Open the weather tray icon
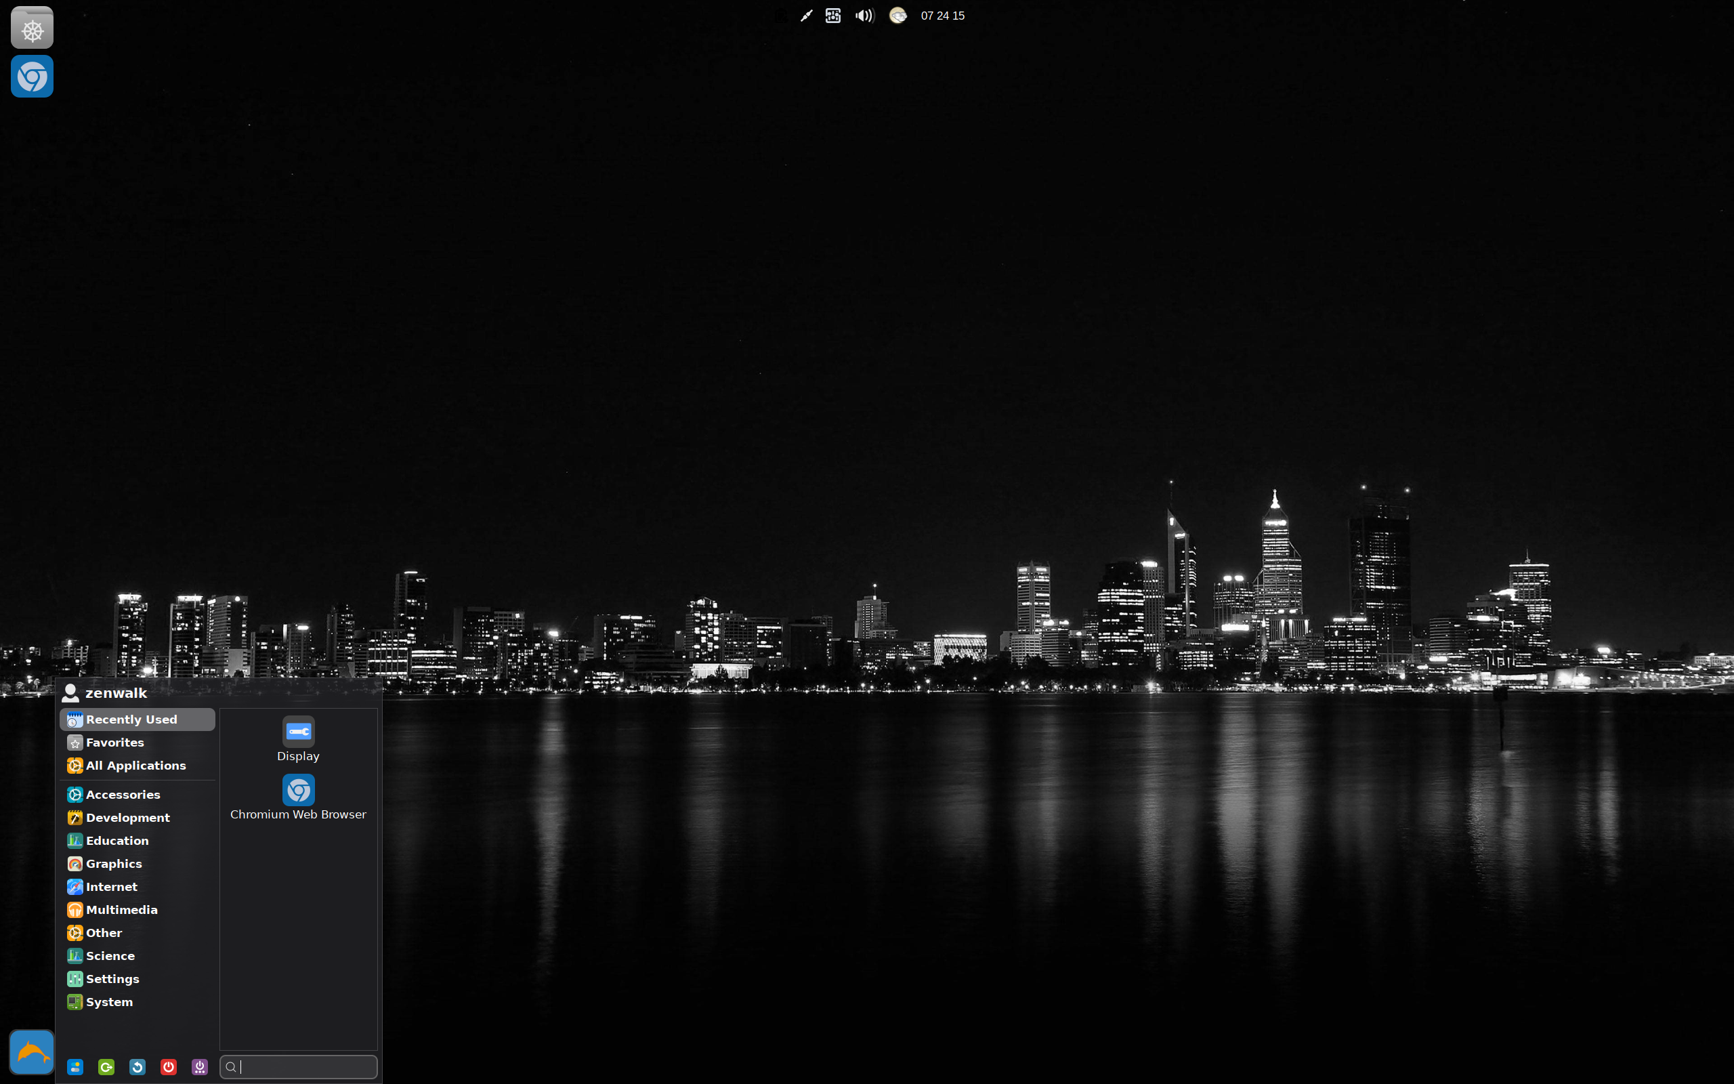This screenshot has height=1084, width=1734. tap(897, 16)
